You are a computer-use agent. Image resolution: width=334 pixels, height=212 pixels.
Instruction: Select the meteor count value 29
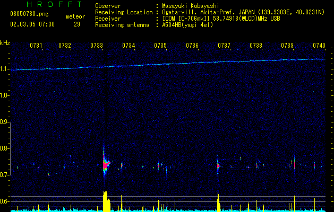coord(77,24)
